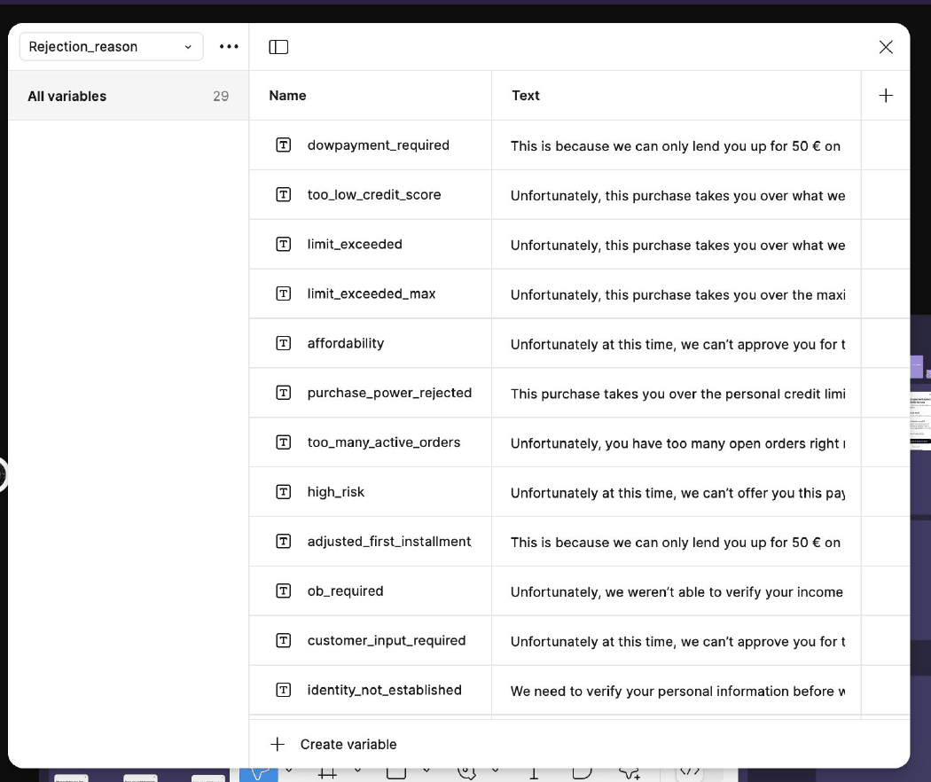The height and width of the screenshot is (782, 931).
Task: Select All variables group in sidebar
Action: point(129,96)
